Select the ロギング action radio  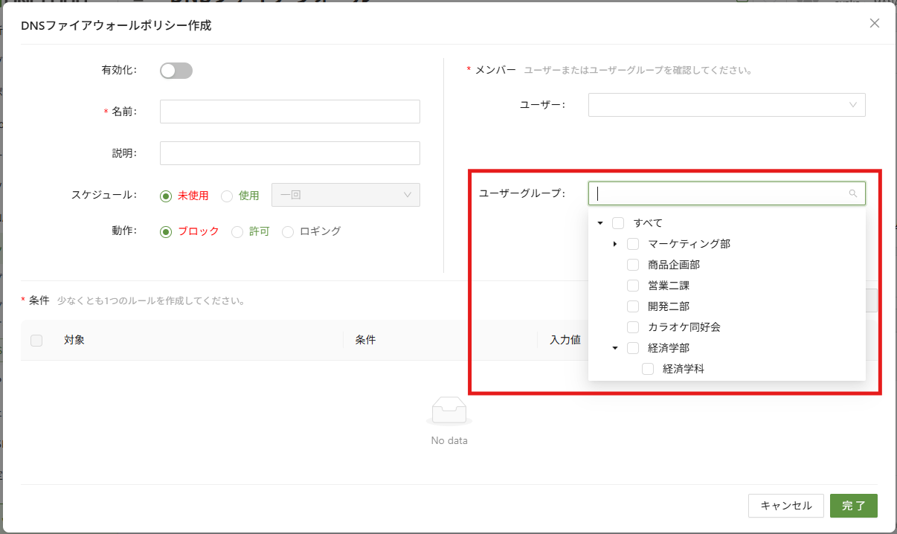(288, 232)
